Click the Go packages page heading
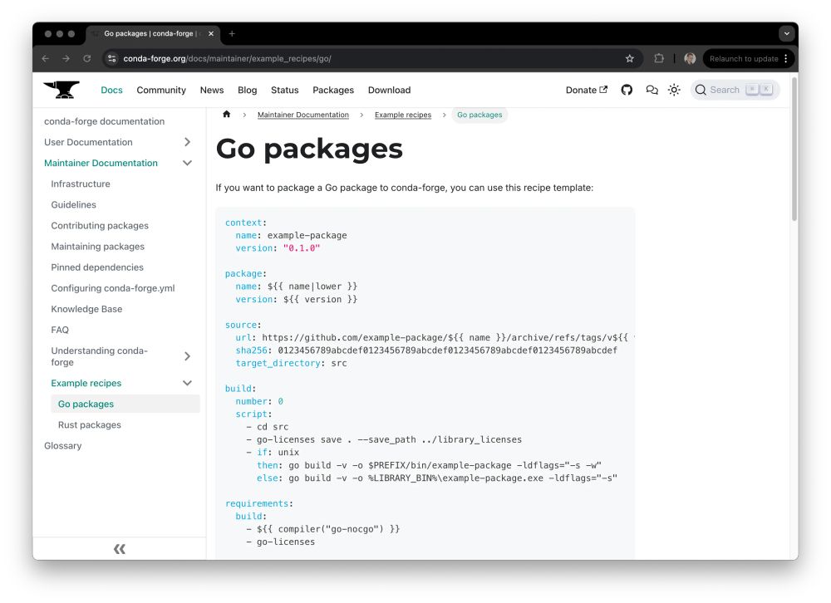 309,149
